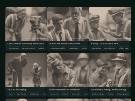The height and width of the screenshot is (101, 135).
Task: Select the Site Preparation tag
Action: click(14, 48)
